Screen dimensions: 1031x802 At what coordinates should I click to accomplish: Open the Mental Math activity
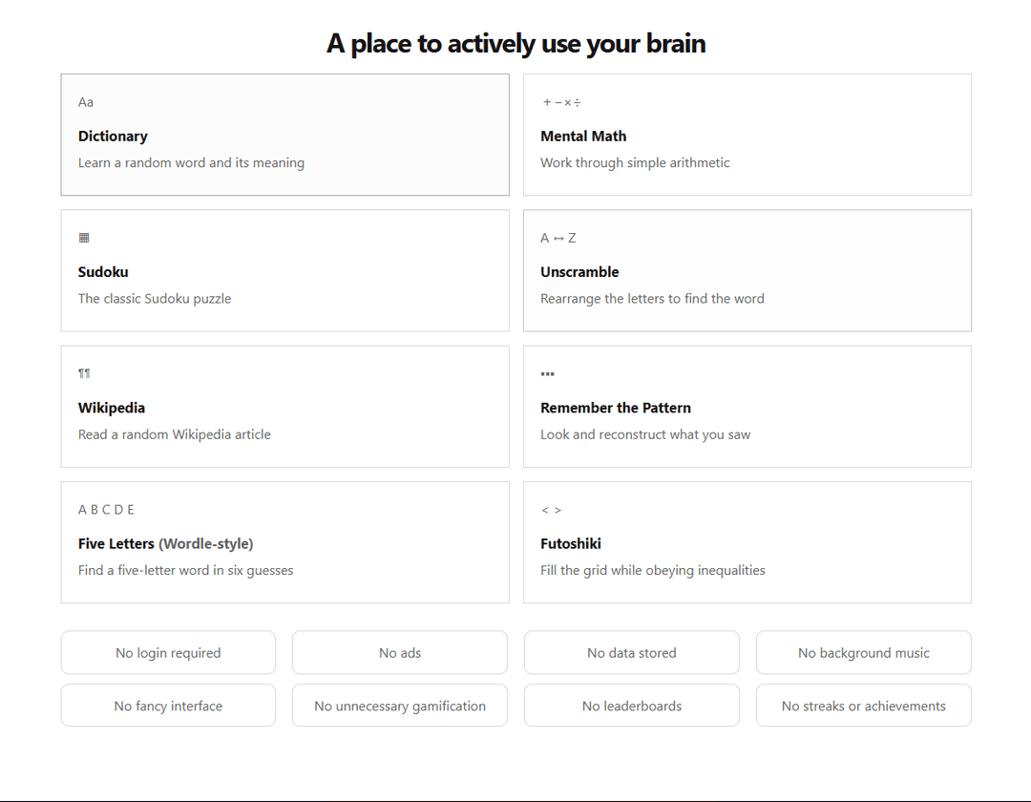point(747,135)
